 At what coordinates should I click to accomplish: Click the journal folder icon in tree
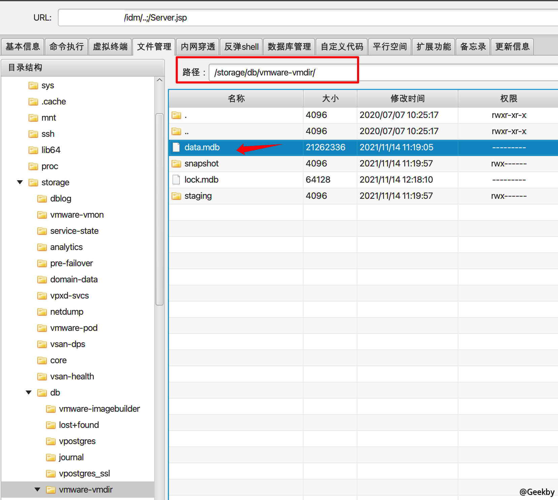[x=51, y=458]
